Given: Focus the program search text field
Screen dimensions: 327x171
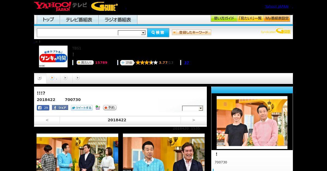Looking at the screenshot, I should click(x=77, y=33).
